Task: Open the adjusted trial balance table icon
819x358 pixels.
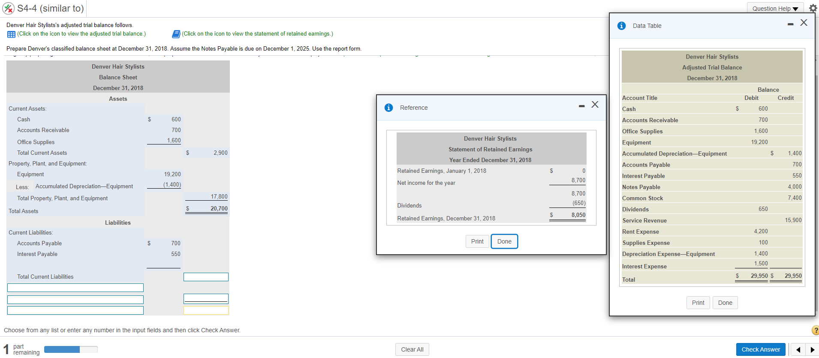Action: (11, 34)
